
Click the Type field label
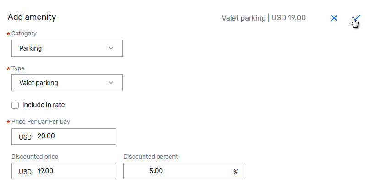click(18, 68)
